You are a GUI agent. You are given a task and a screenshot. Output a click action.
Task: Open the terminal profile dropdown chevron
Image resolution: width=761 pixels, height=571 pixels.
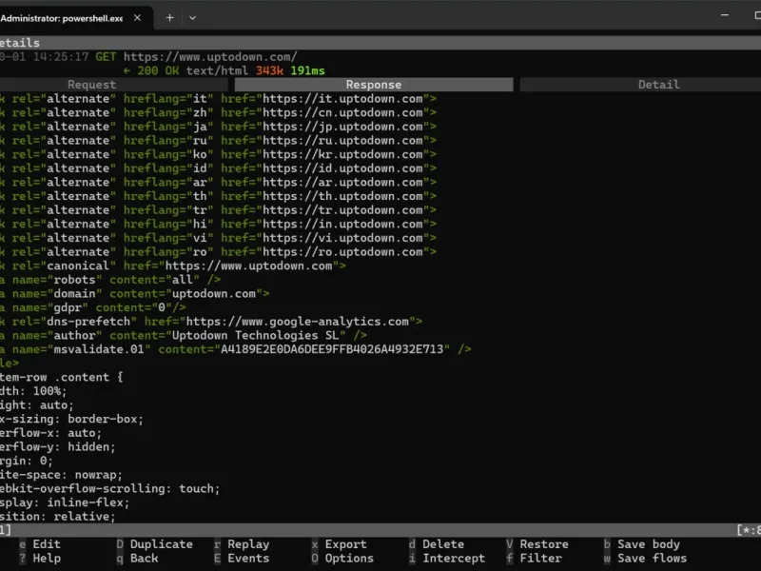tap(193, 18)
